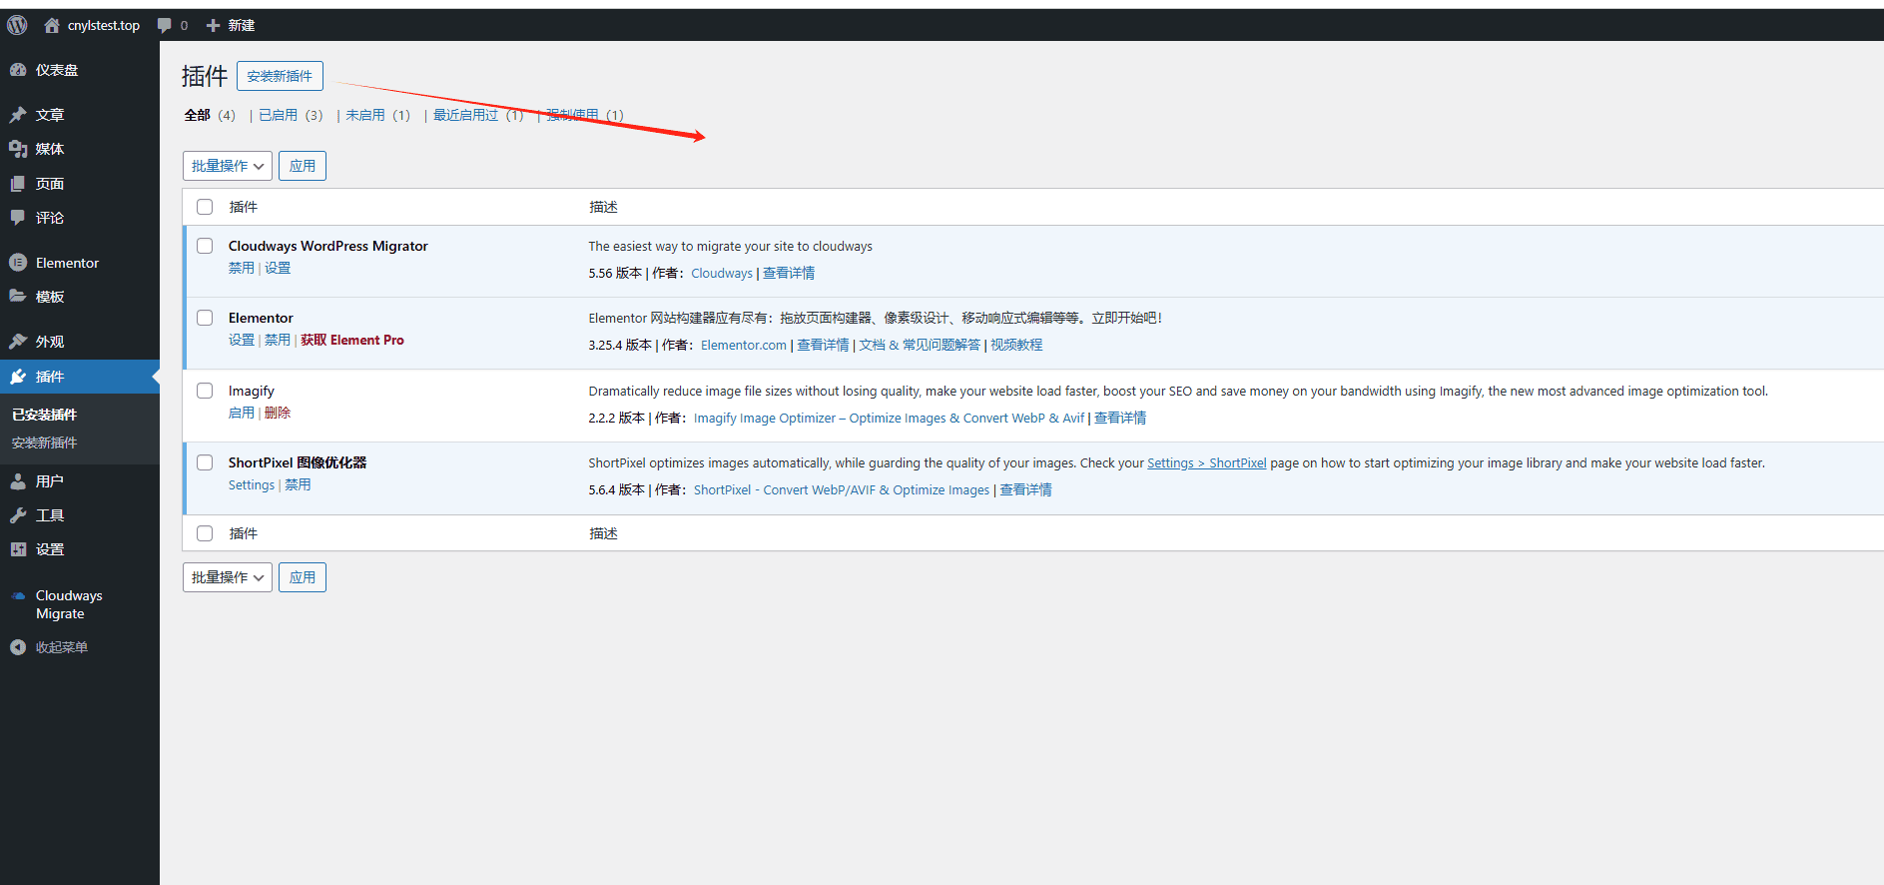Click Settings under ShortPixel 图像优化器
Screen dimensions: 1884x885
click(252, 484)
